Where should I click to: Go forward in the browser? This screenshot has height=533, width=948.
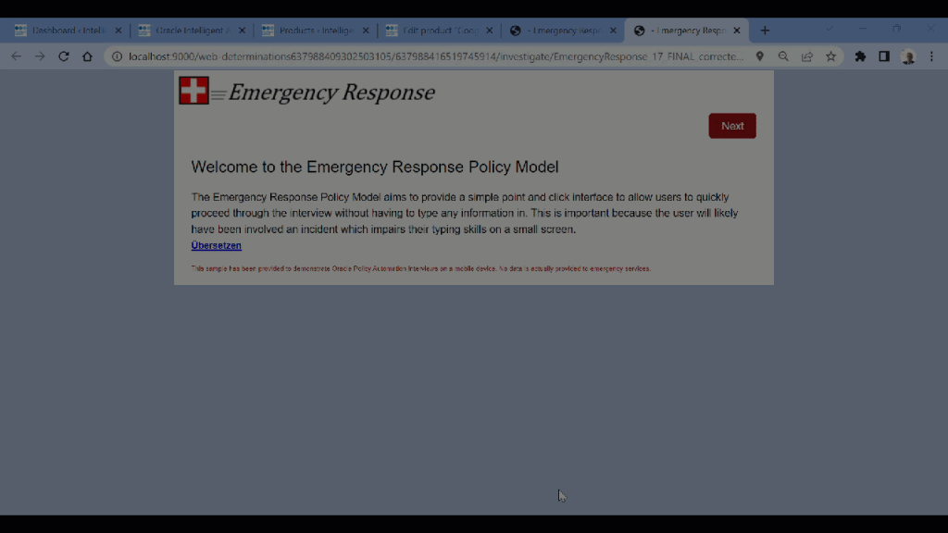[x=40, y=56]
